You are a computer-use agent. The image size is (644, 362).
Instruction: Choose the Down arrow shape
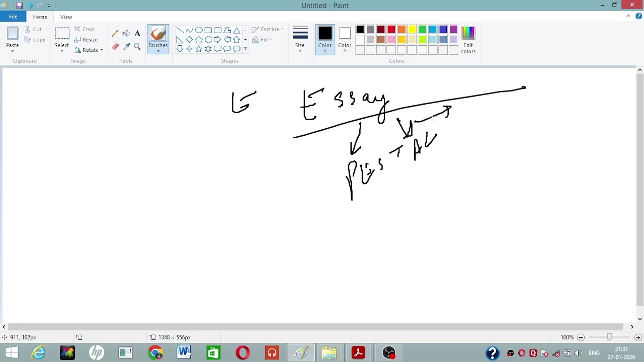180,49
